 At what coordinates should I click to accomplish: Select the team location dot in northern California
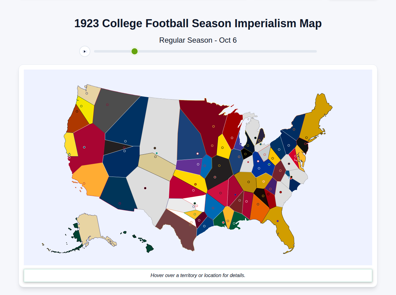coord(84,147)
